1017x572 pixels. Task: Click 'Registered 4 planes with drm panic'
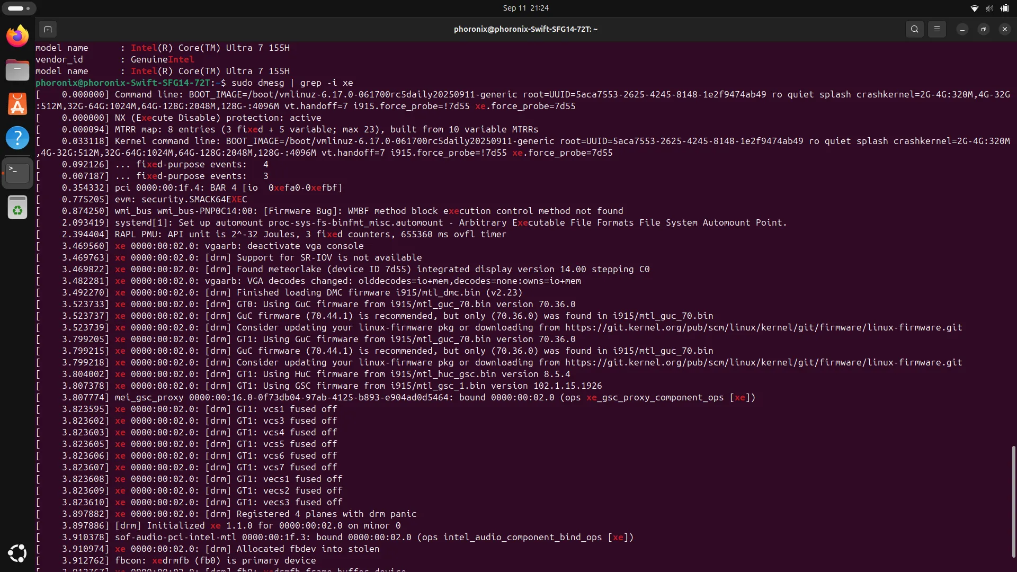pos(327,514)
